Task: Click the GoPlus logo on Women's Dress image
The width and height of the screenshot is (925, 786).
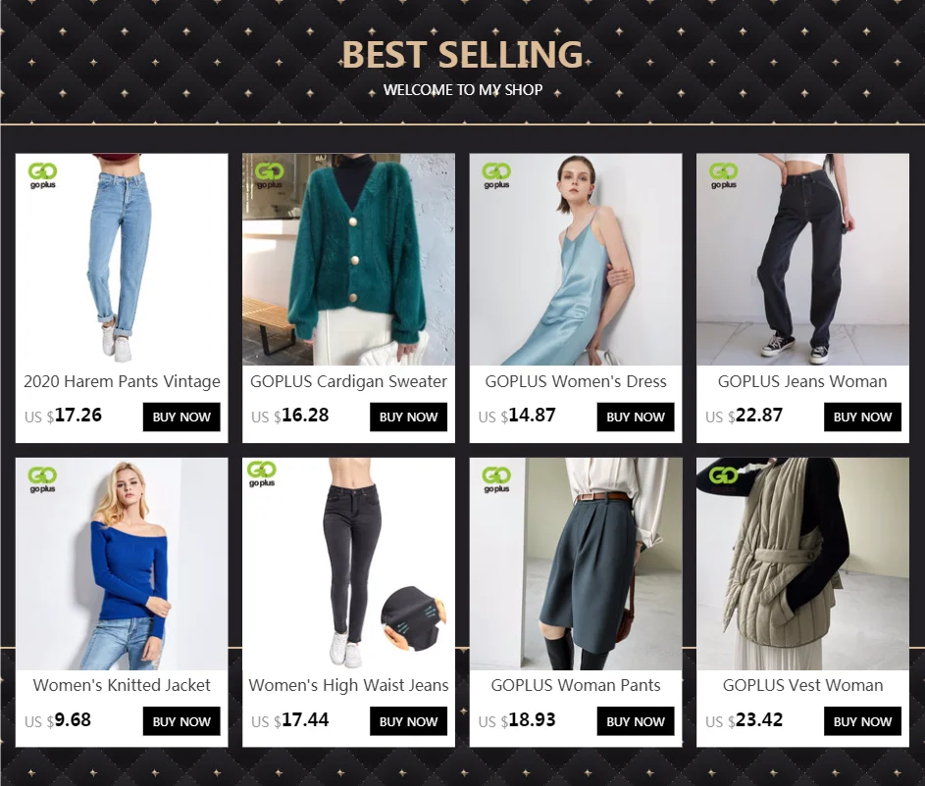Action: [496, 175]
